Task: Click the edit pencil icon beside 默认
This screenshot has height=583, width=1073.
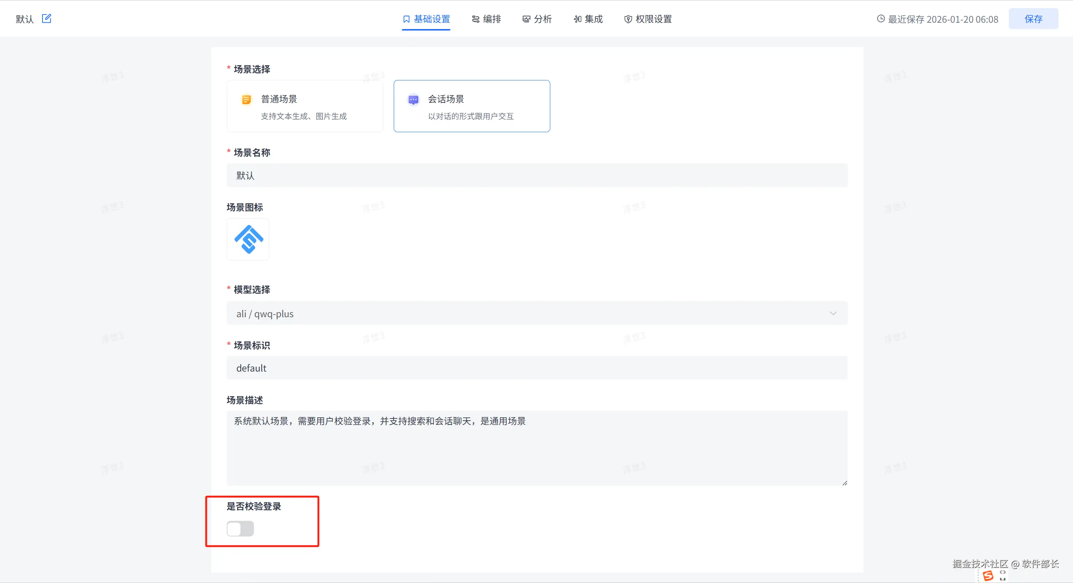Action: point(46,19)
